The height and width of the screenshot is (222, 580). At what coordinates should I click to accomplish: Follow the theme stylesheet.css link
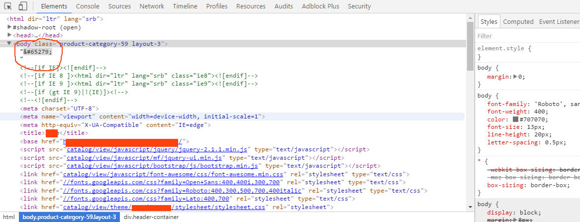pyautogui.click(x=164, y=207)
